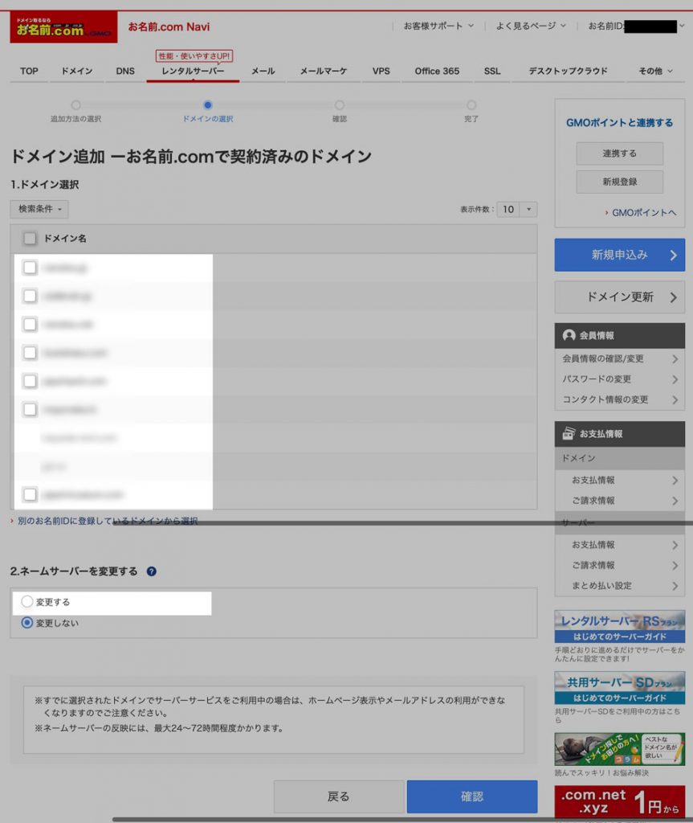Check the last domain row checkbox
The image size is (693, 823).
point(30,494)
